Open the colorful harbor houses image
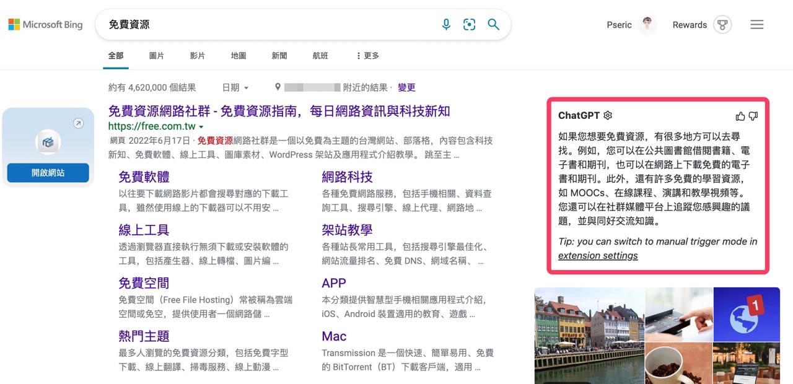 589,335
